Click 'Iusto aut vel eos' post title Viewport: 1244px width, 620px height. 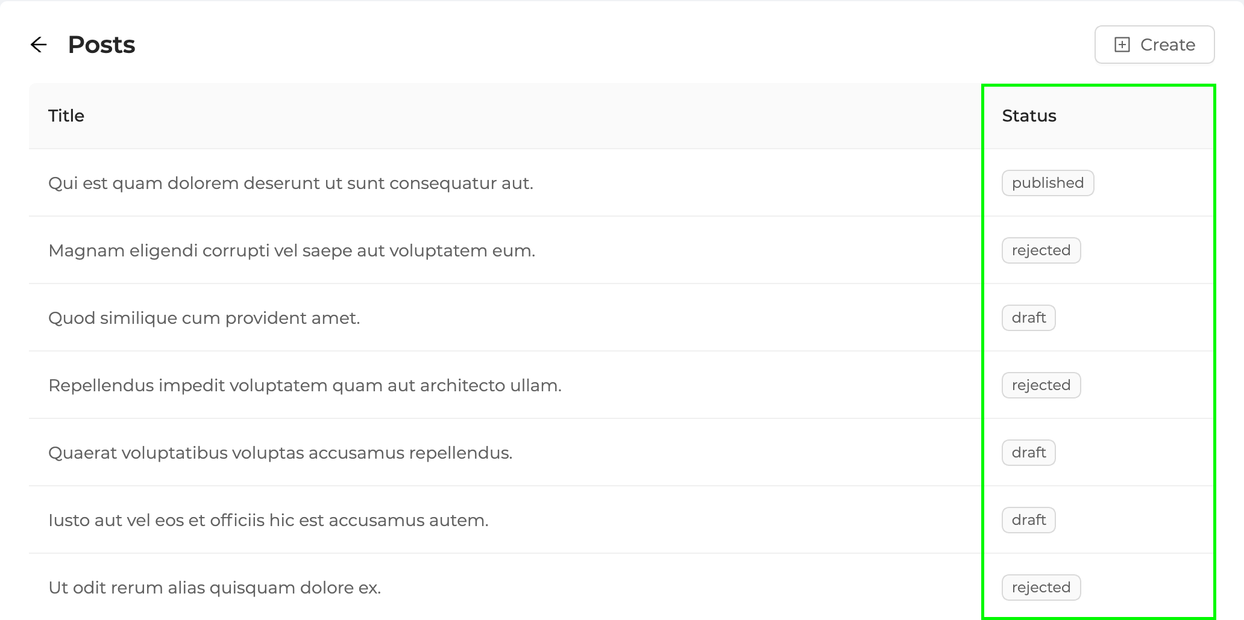coord(268,520)
